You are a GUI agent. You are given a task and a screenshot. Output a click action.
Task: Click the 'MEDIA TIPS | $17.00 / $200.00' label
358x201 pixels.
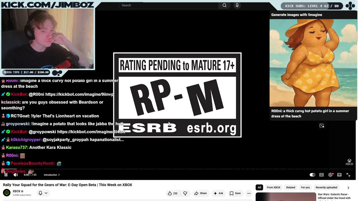tap(26, 72)
